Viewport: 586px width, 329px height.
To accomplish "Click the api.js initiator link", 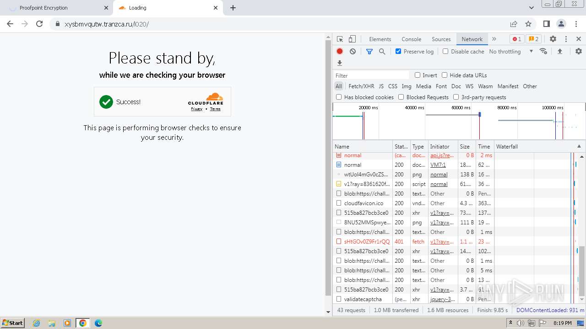I will tap(442, 155).
